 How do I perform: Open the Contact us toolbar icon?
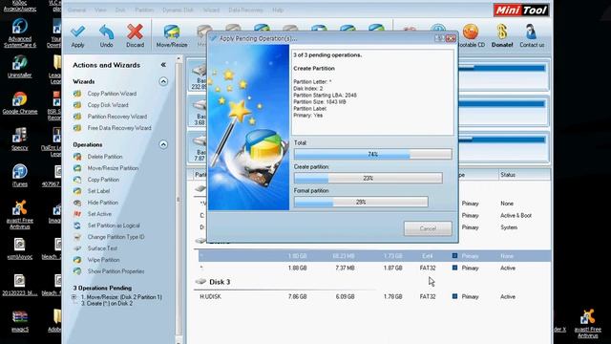coord(532,32)
